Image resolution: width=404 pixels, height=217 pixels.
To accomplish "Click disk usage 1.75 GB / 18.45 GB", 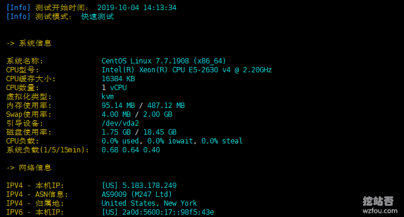I will (x=139, y=132).
